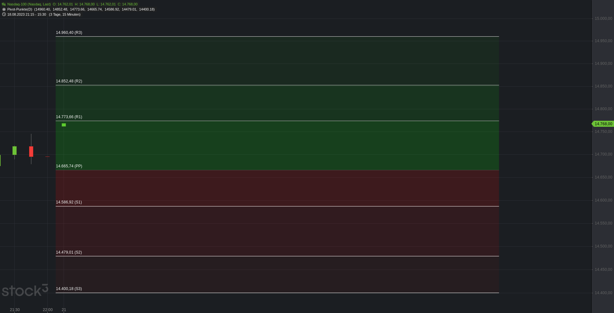
Task: Select the 14.479,01 (S2) support label
Action: coord(69,252)
